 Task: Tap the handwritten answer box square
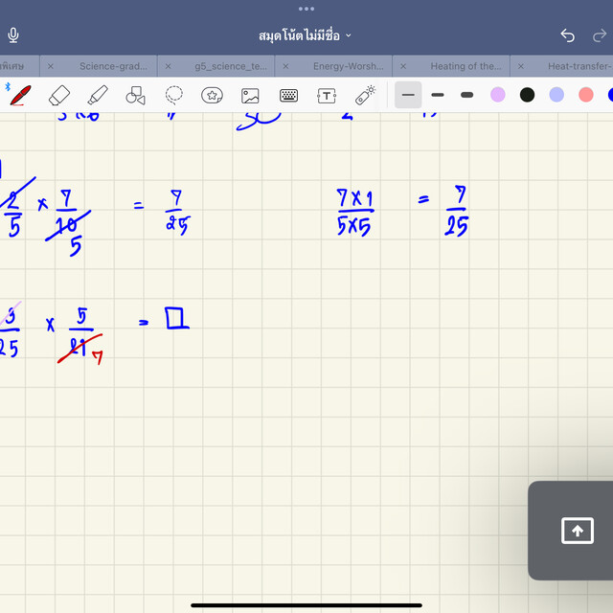click(176, 318)
